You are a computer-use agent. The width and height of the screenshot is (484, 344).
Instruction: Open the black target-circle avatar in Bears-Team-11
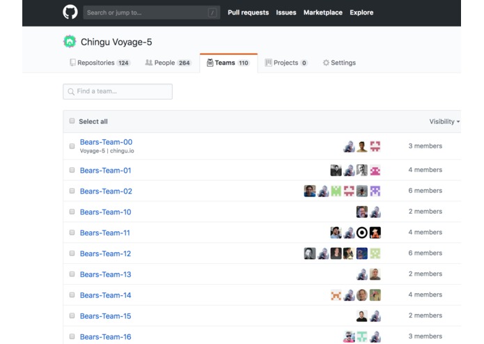click(361, 233)
